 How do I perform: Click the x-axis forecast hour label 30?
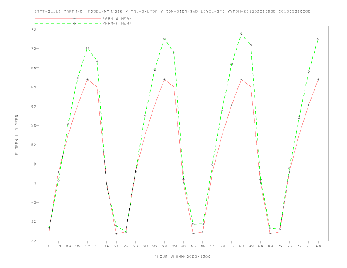click(x=145, y=246)
